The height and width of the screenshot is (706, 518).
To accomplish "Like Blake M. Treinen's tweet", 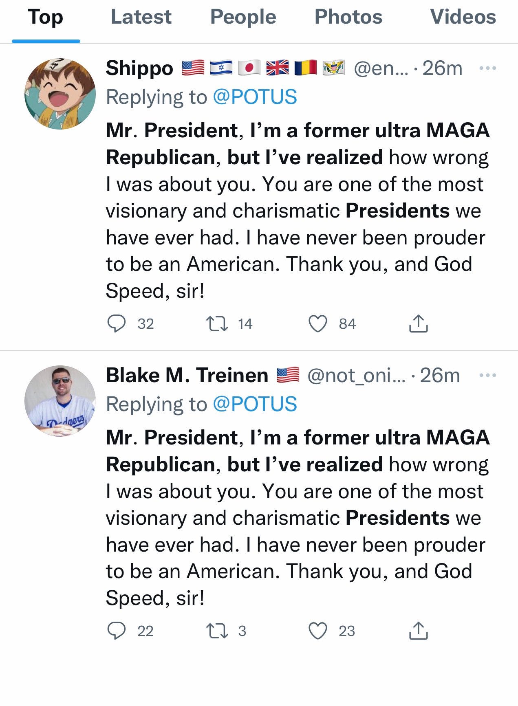I will click(317, 631).
